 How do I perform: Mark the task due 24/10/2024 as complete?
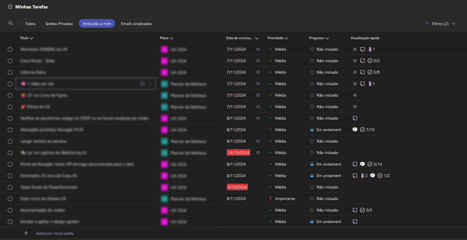(x=10, y=152)
